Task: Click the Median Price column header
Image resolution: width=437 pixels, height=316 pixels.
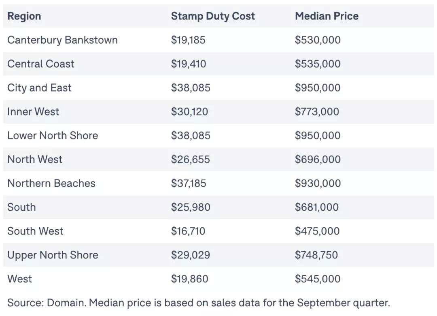Action: [x=327, y=16]
